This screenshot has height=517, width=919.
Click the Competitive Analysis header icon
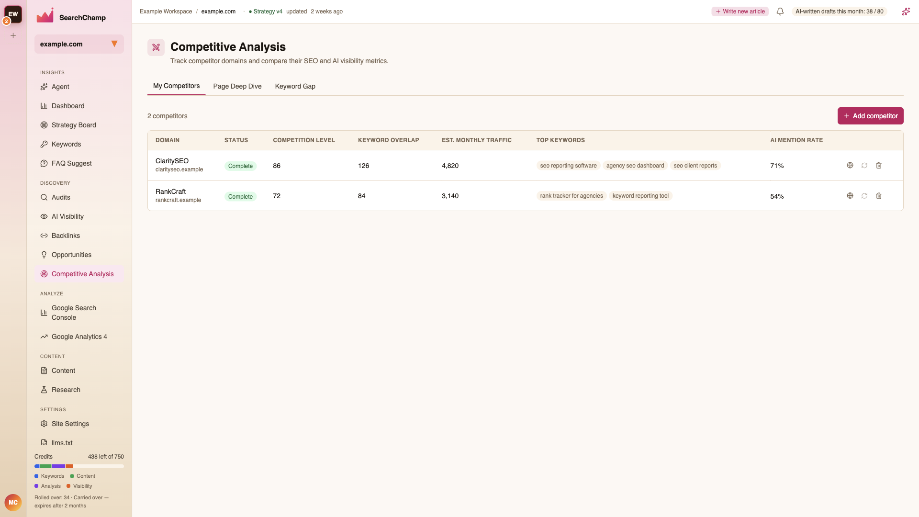click(156, 47)
